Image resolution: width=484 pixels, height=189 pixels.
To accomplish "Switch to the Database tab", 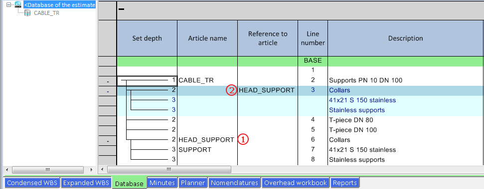I will coord(129,184).
